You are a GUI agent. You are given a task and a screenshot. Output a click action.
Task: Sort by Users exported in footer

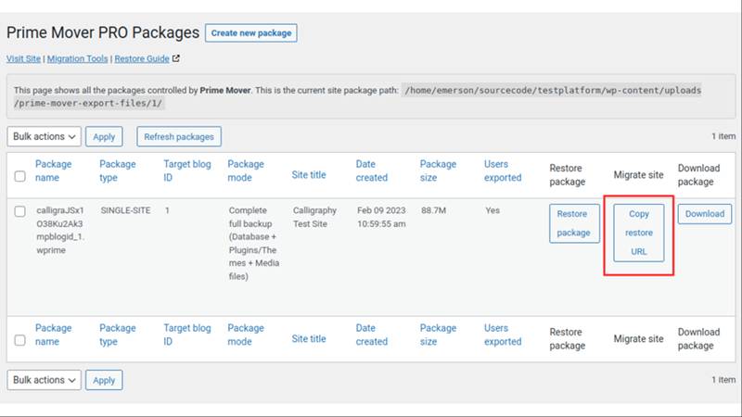coord(503,335)
